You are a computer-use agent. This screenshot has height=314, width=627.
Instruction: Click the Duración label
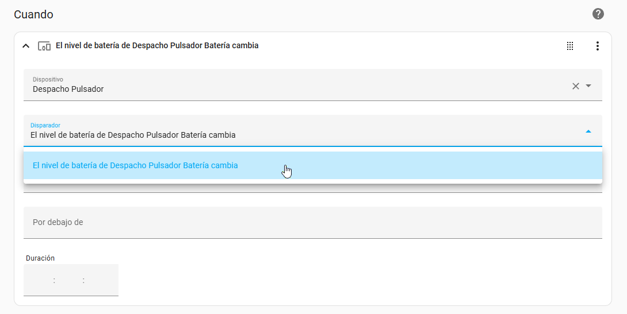click(x=40, y=258)
